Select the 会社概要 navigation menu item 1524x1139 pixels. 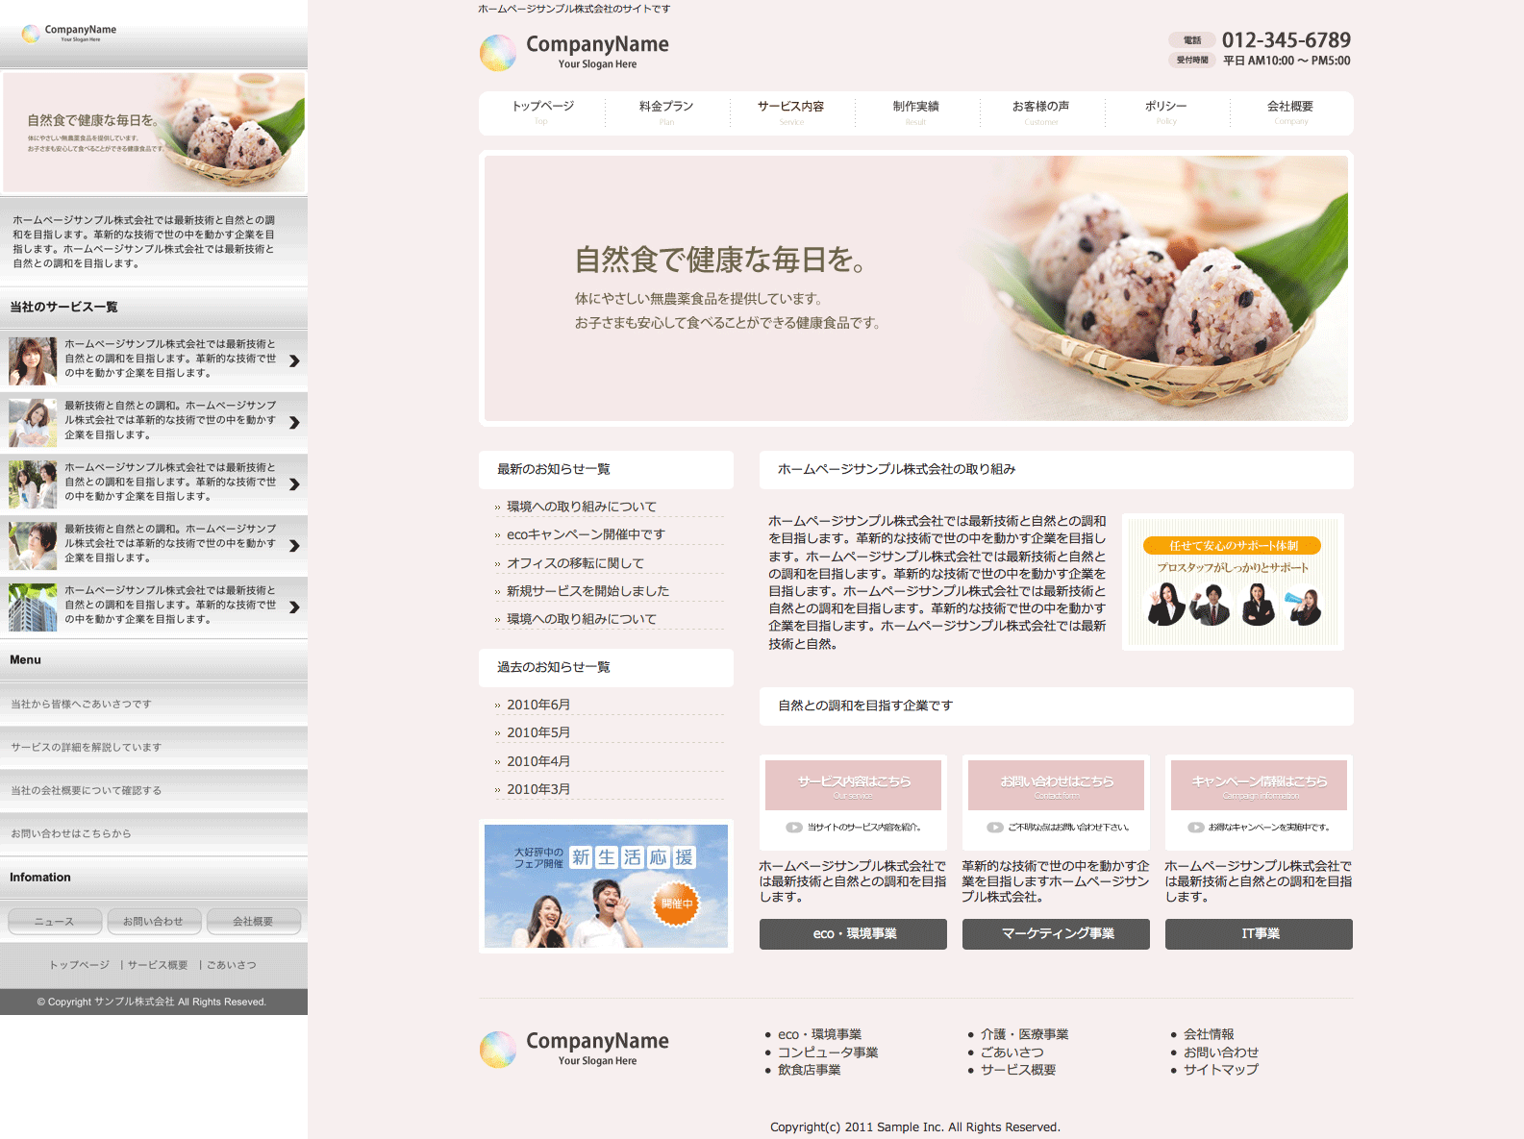tap(1290, 111)
